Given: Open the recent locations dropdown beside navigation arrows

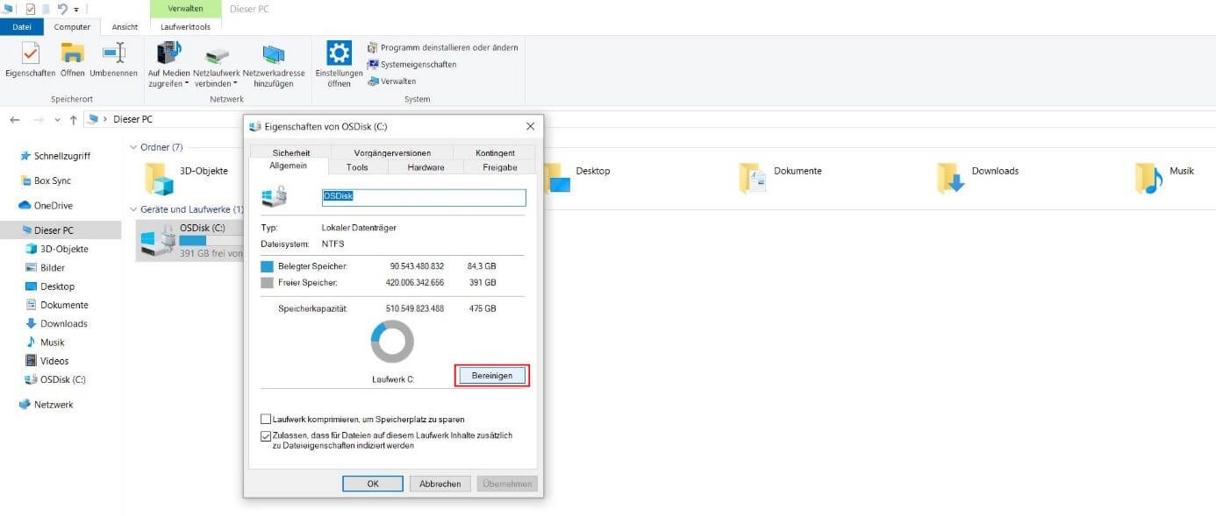Looking at the screenshot, I should [x=58, y=120].
